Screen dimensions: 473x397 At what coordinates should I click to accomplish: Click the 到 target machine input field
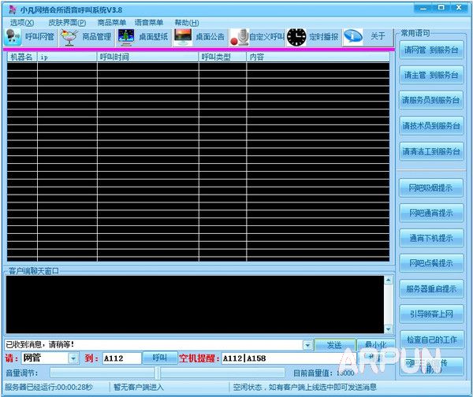pos(121,358)
